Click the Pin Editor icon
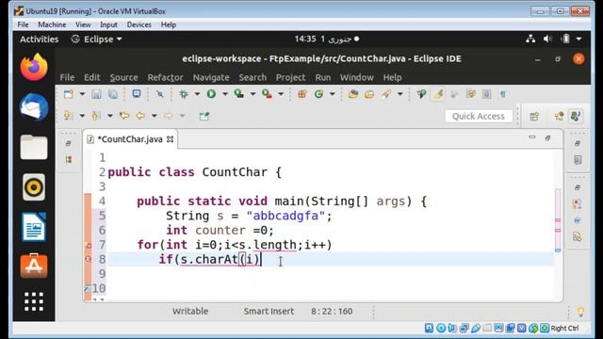Viewport: 603px width, 339px height. click(204, 116)
